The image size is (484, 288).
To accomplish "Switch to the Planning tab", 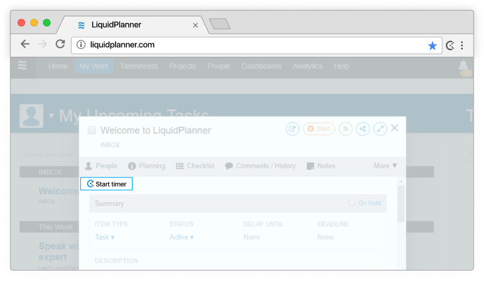I will (146, 166).
